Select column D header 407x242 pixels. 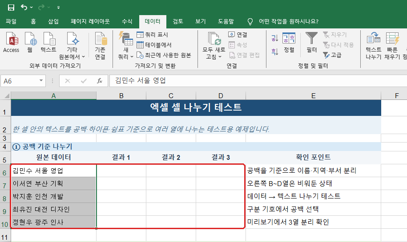(221, 96)
